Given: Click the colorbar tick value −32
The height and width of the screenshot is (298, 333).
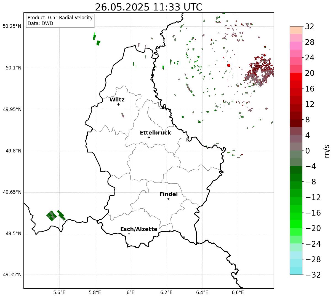Looking at the screenshot, I should (x=313, y=275).
